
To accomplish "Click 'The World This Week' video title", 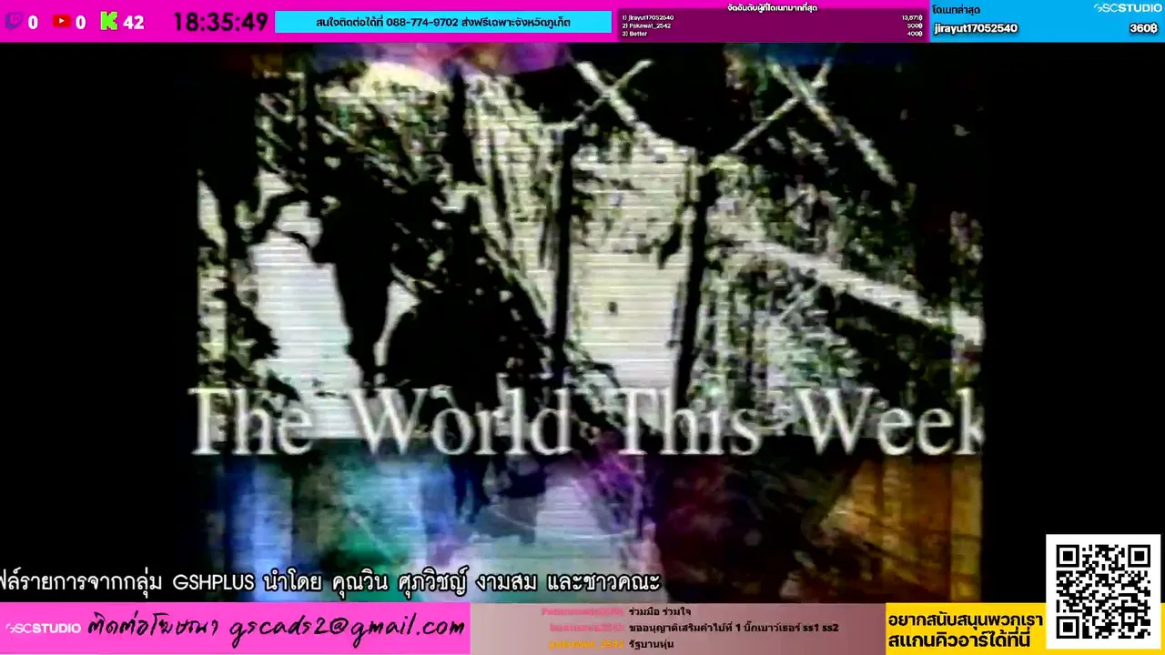I will coord(586,420).
